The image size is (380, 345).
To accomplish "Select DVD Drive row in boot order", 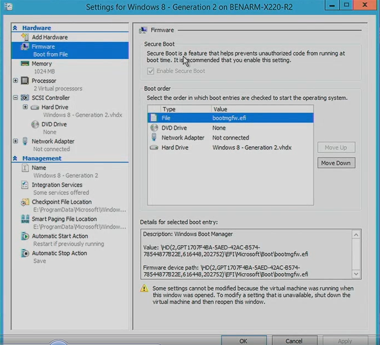I will click(230, 128).
